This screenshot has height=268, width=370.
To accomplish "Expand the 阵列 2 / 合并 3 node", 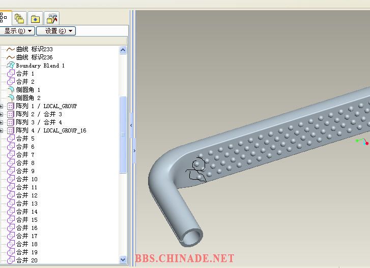I will click(x=2, y=114).
